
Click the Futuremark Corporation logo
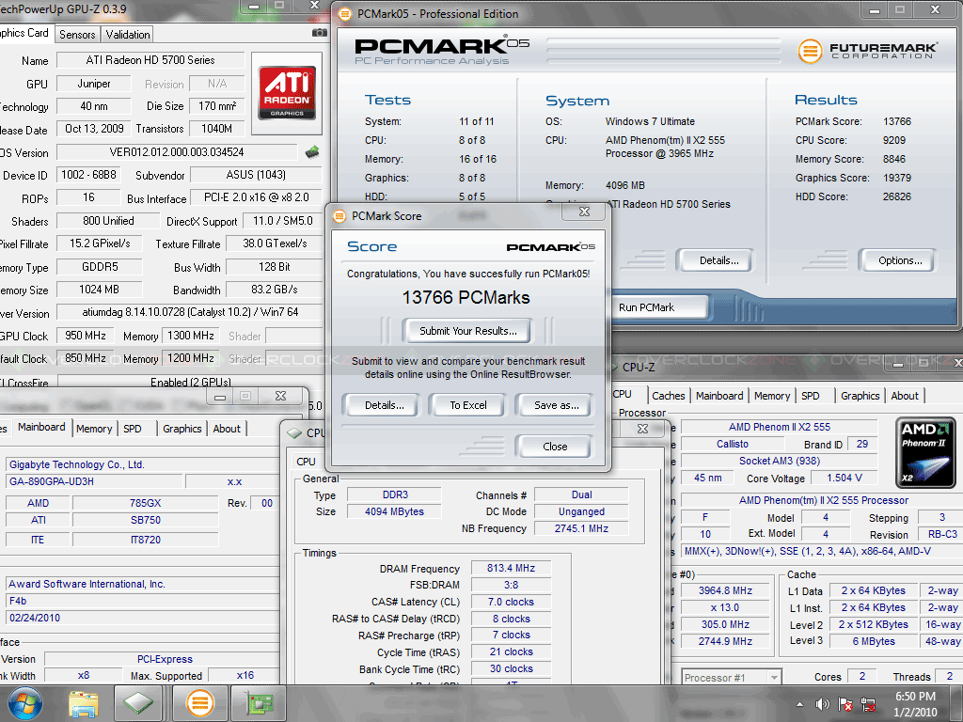pos(867,51)
